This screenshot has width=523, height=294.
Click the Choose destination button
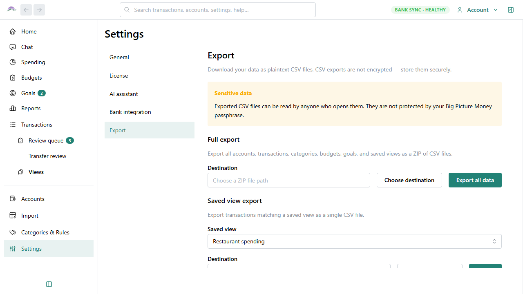(x=409, y=180)
